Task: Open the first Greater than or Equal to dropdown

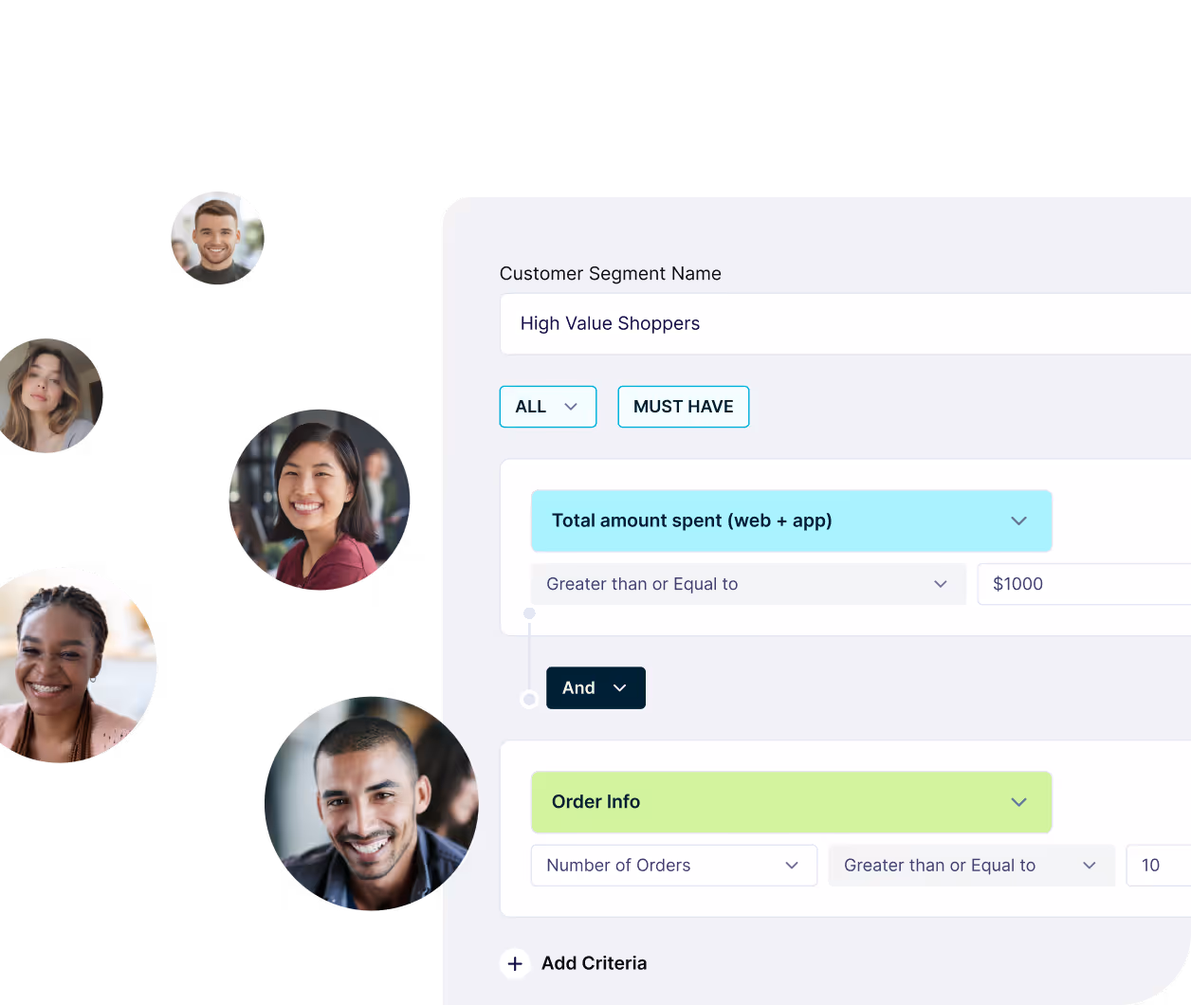Action: [748, 584]
